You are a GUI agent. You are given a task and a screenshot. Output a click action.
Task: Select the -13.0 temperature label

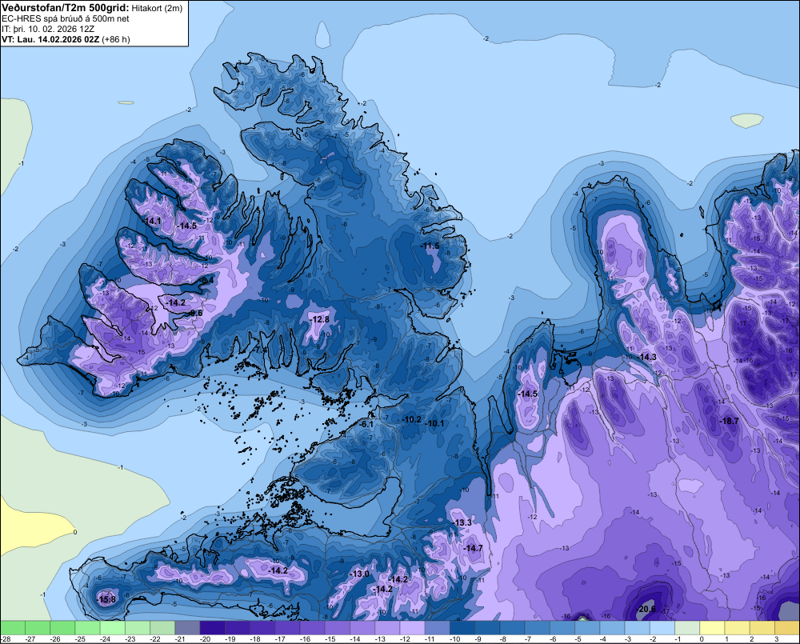359,574
